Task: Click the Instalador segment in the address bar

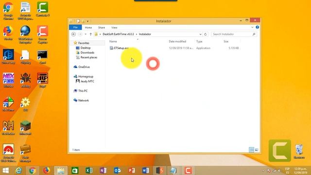Action: click(145, 34)
